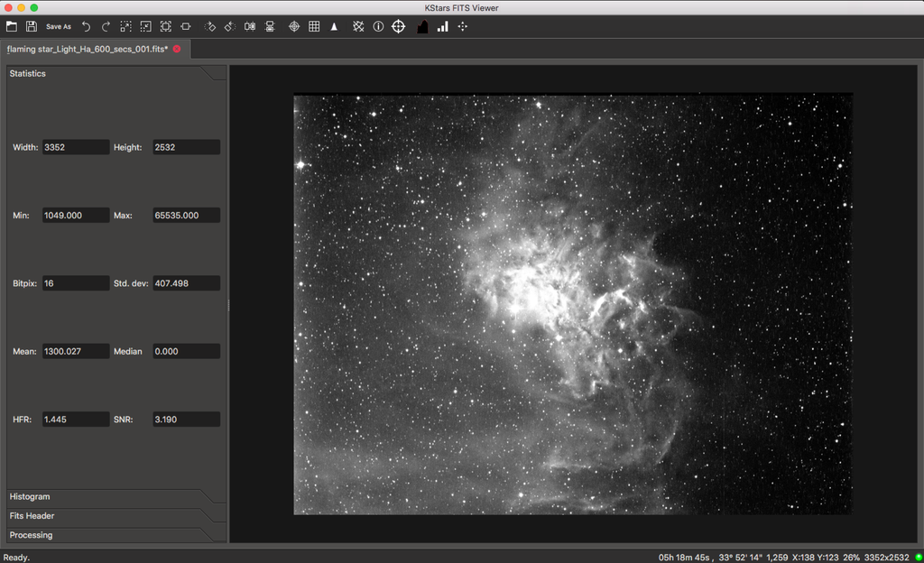Screen dimensions: 924x563
Task: Click the Save As toolbar button
Action: point(59,26)
